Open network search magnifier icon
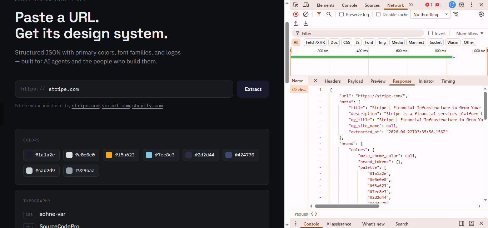The image size is (488, 228). [329, 14]
